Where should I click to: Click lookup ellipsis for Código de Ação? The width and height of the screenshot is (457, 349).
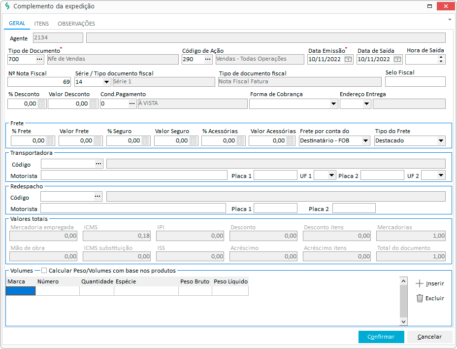pyautogui.click(x=208, y=59)
